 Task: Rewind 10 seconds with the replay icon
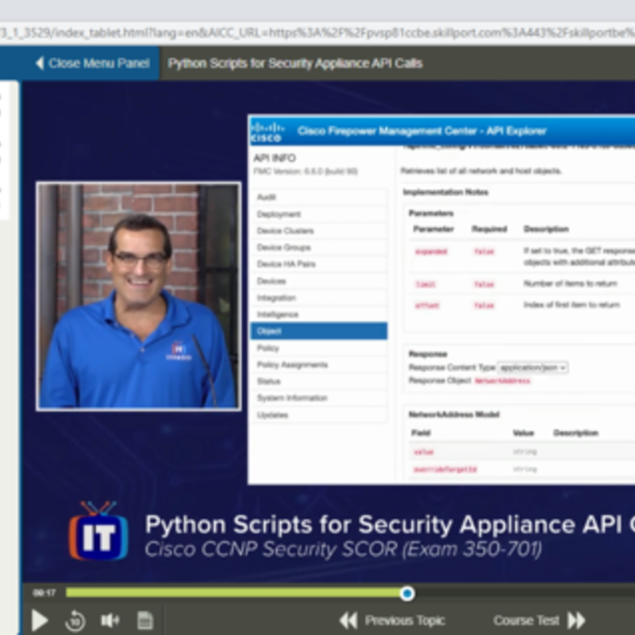75,620
